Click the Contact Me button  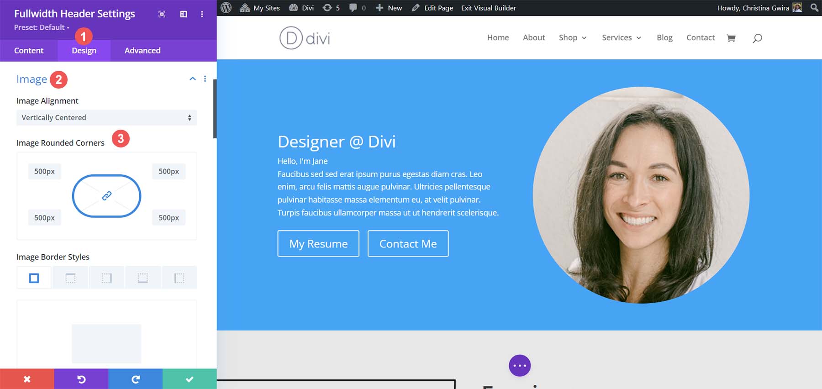pos(408,244)
